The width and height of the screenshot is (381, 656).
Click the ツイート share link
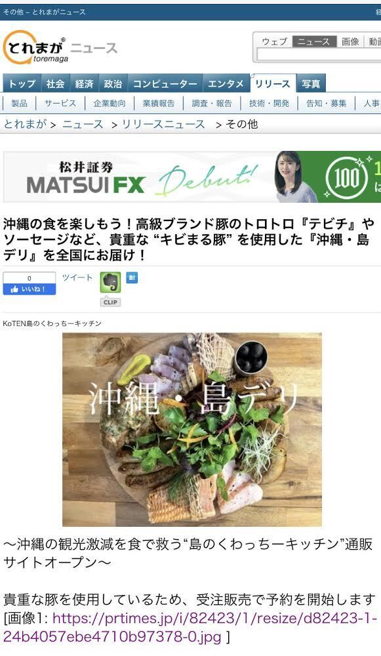(x=77, y=277)
